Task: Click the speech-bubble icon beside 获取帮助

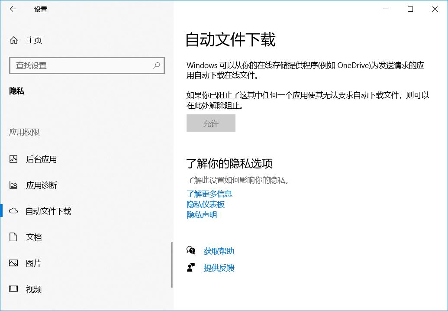Action: point(191,250)
